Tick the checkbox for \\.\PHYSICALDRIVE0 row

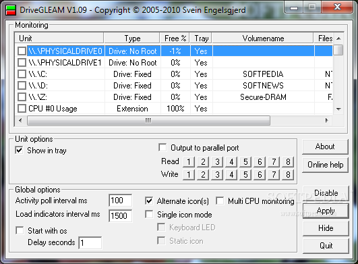coord(22,51)
